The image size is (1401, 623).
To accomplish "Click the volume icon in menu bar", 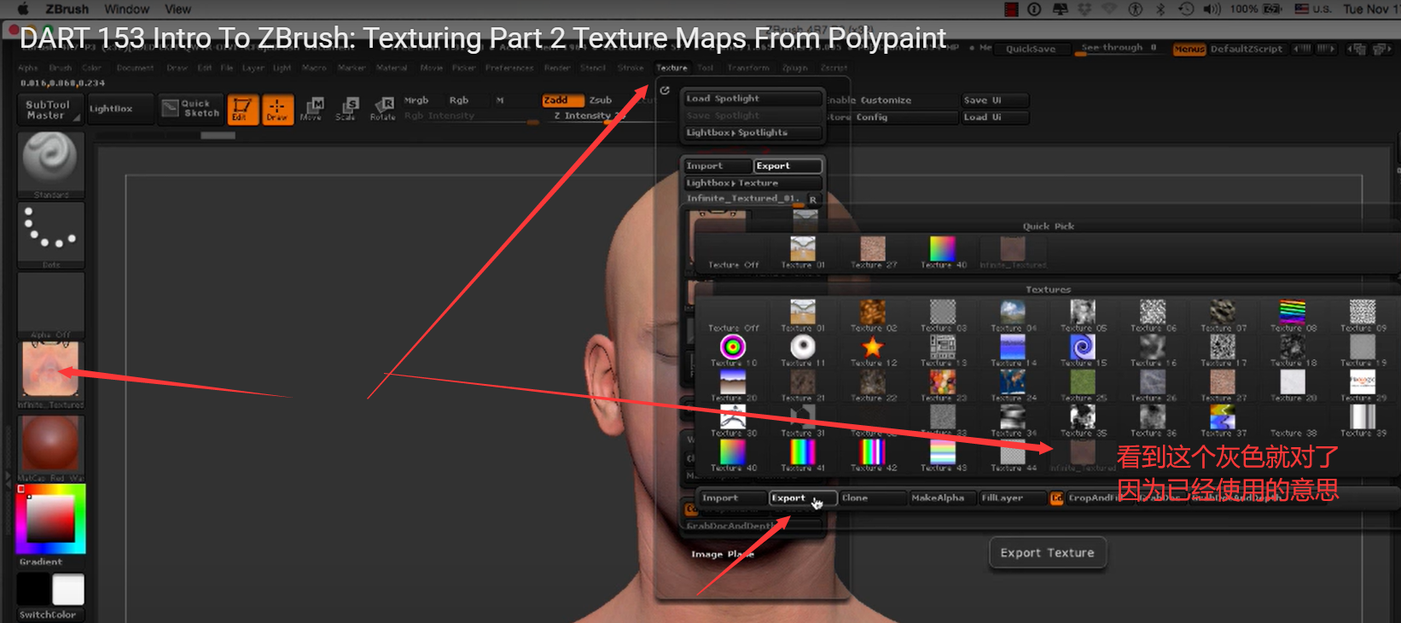I will coord(1212,9).
